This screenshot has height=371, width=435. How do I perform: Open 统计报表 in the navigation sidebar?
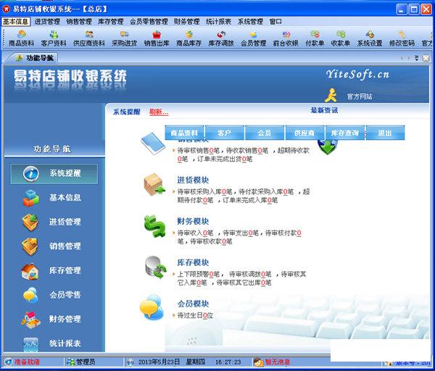click(x=52, y=343)
